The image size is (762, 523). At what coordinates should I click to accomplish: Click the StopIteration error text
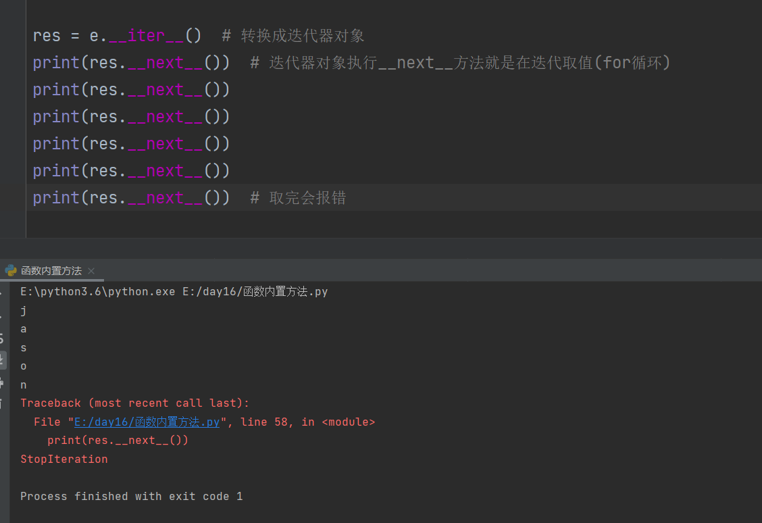[64, 459]
